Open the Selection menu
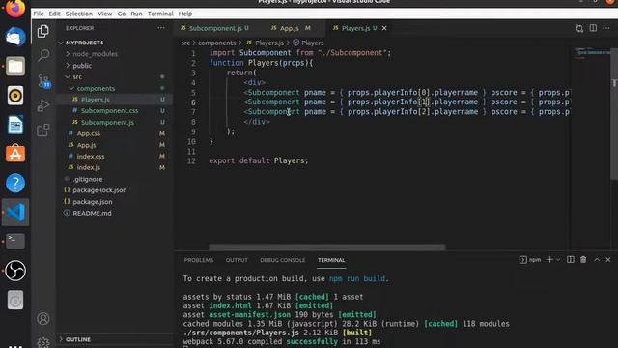Screen dimensions: 618x348 click(x=79, y=14)
